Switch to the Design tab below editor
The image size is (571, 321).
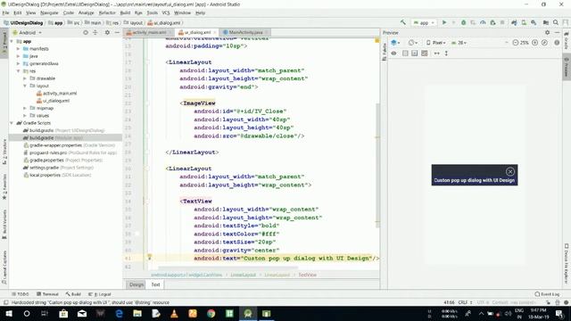click(x=137, y=284)
